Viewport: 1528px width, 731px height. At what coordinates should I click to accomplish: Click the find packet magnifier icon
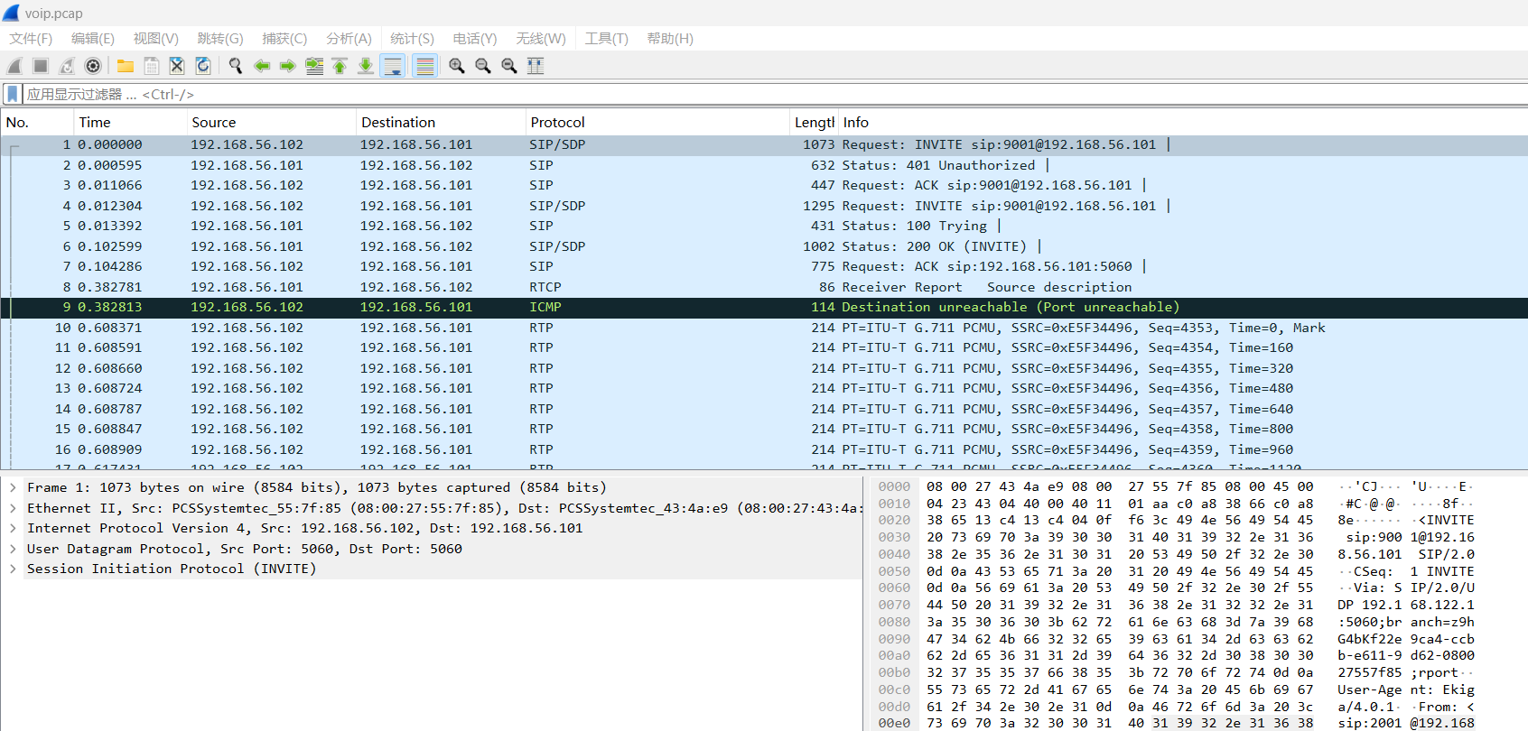[236, 66]
